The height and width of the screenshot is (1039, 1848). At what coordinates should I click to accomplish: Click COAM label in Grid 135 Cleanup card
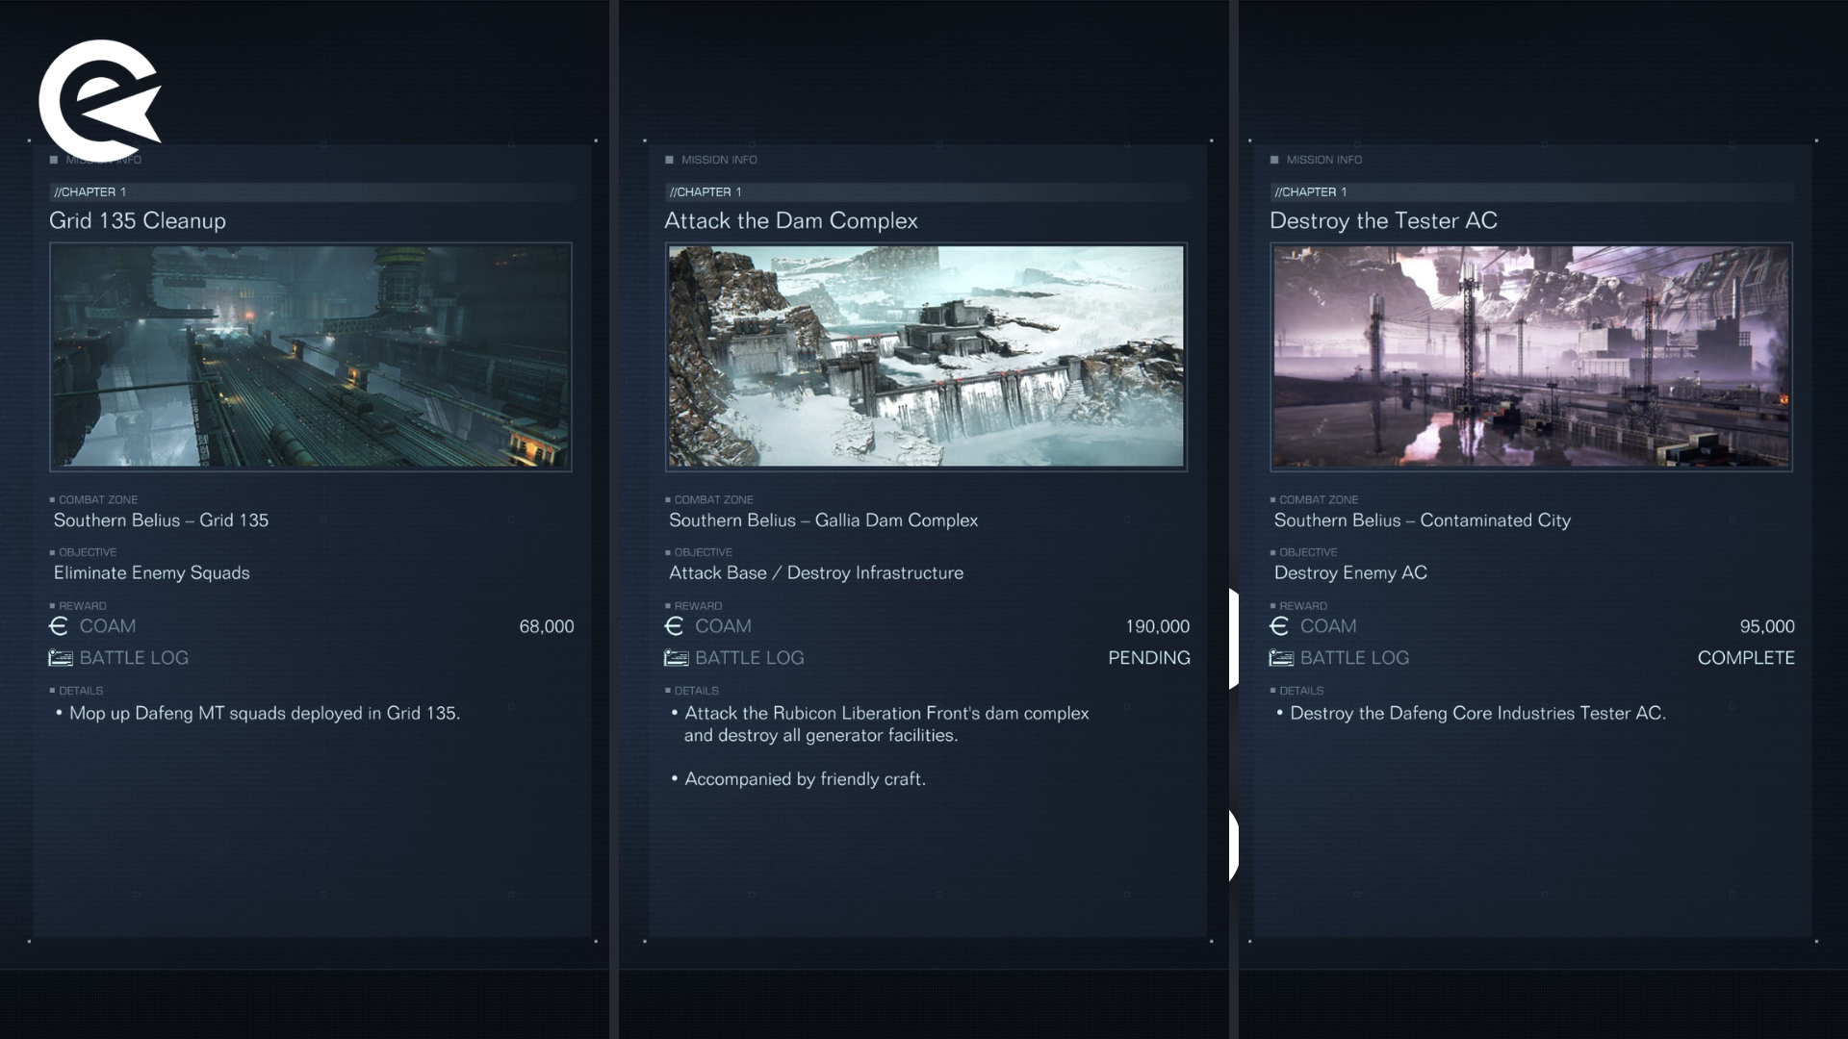108,626
